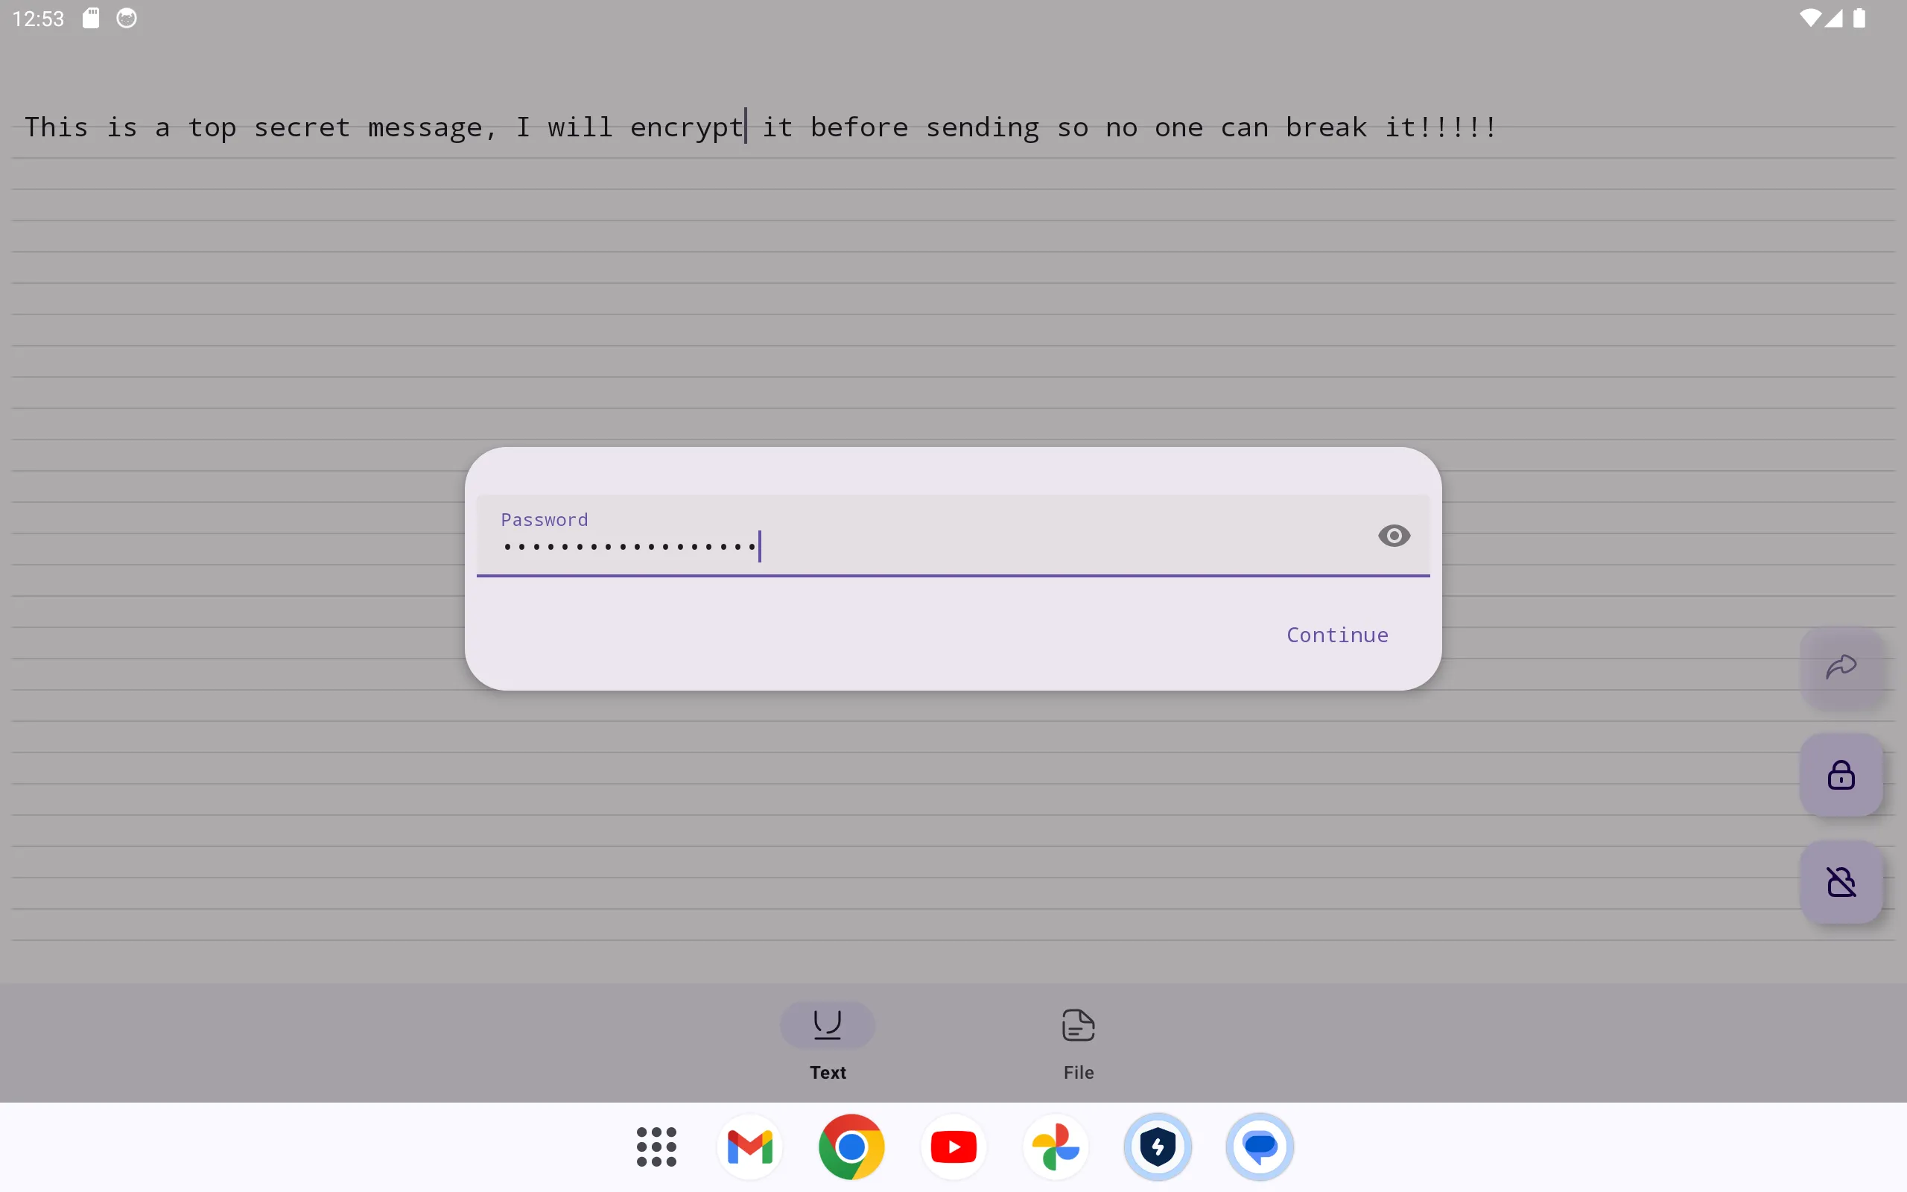
Task: Click the password input field
Action: click(x=953, y=547)
